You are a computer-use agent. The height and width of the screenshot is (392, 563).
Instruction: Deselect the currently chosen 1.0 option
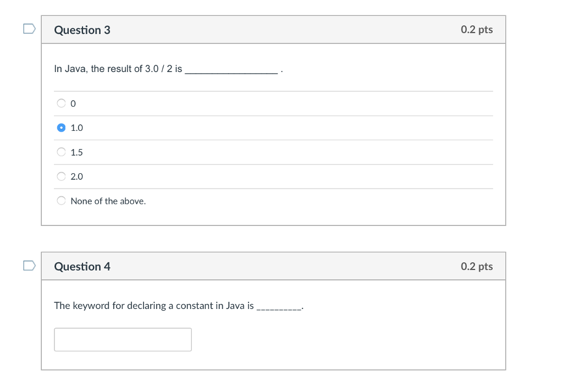[x=62, y=128]
